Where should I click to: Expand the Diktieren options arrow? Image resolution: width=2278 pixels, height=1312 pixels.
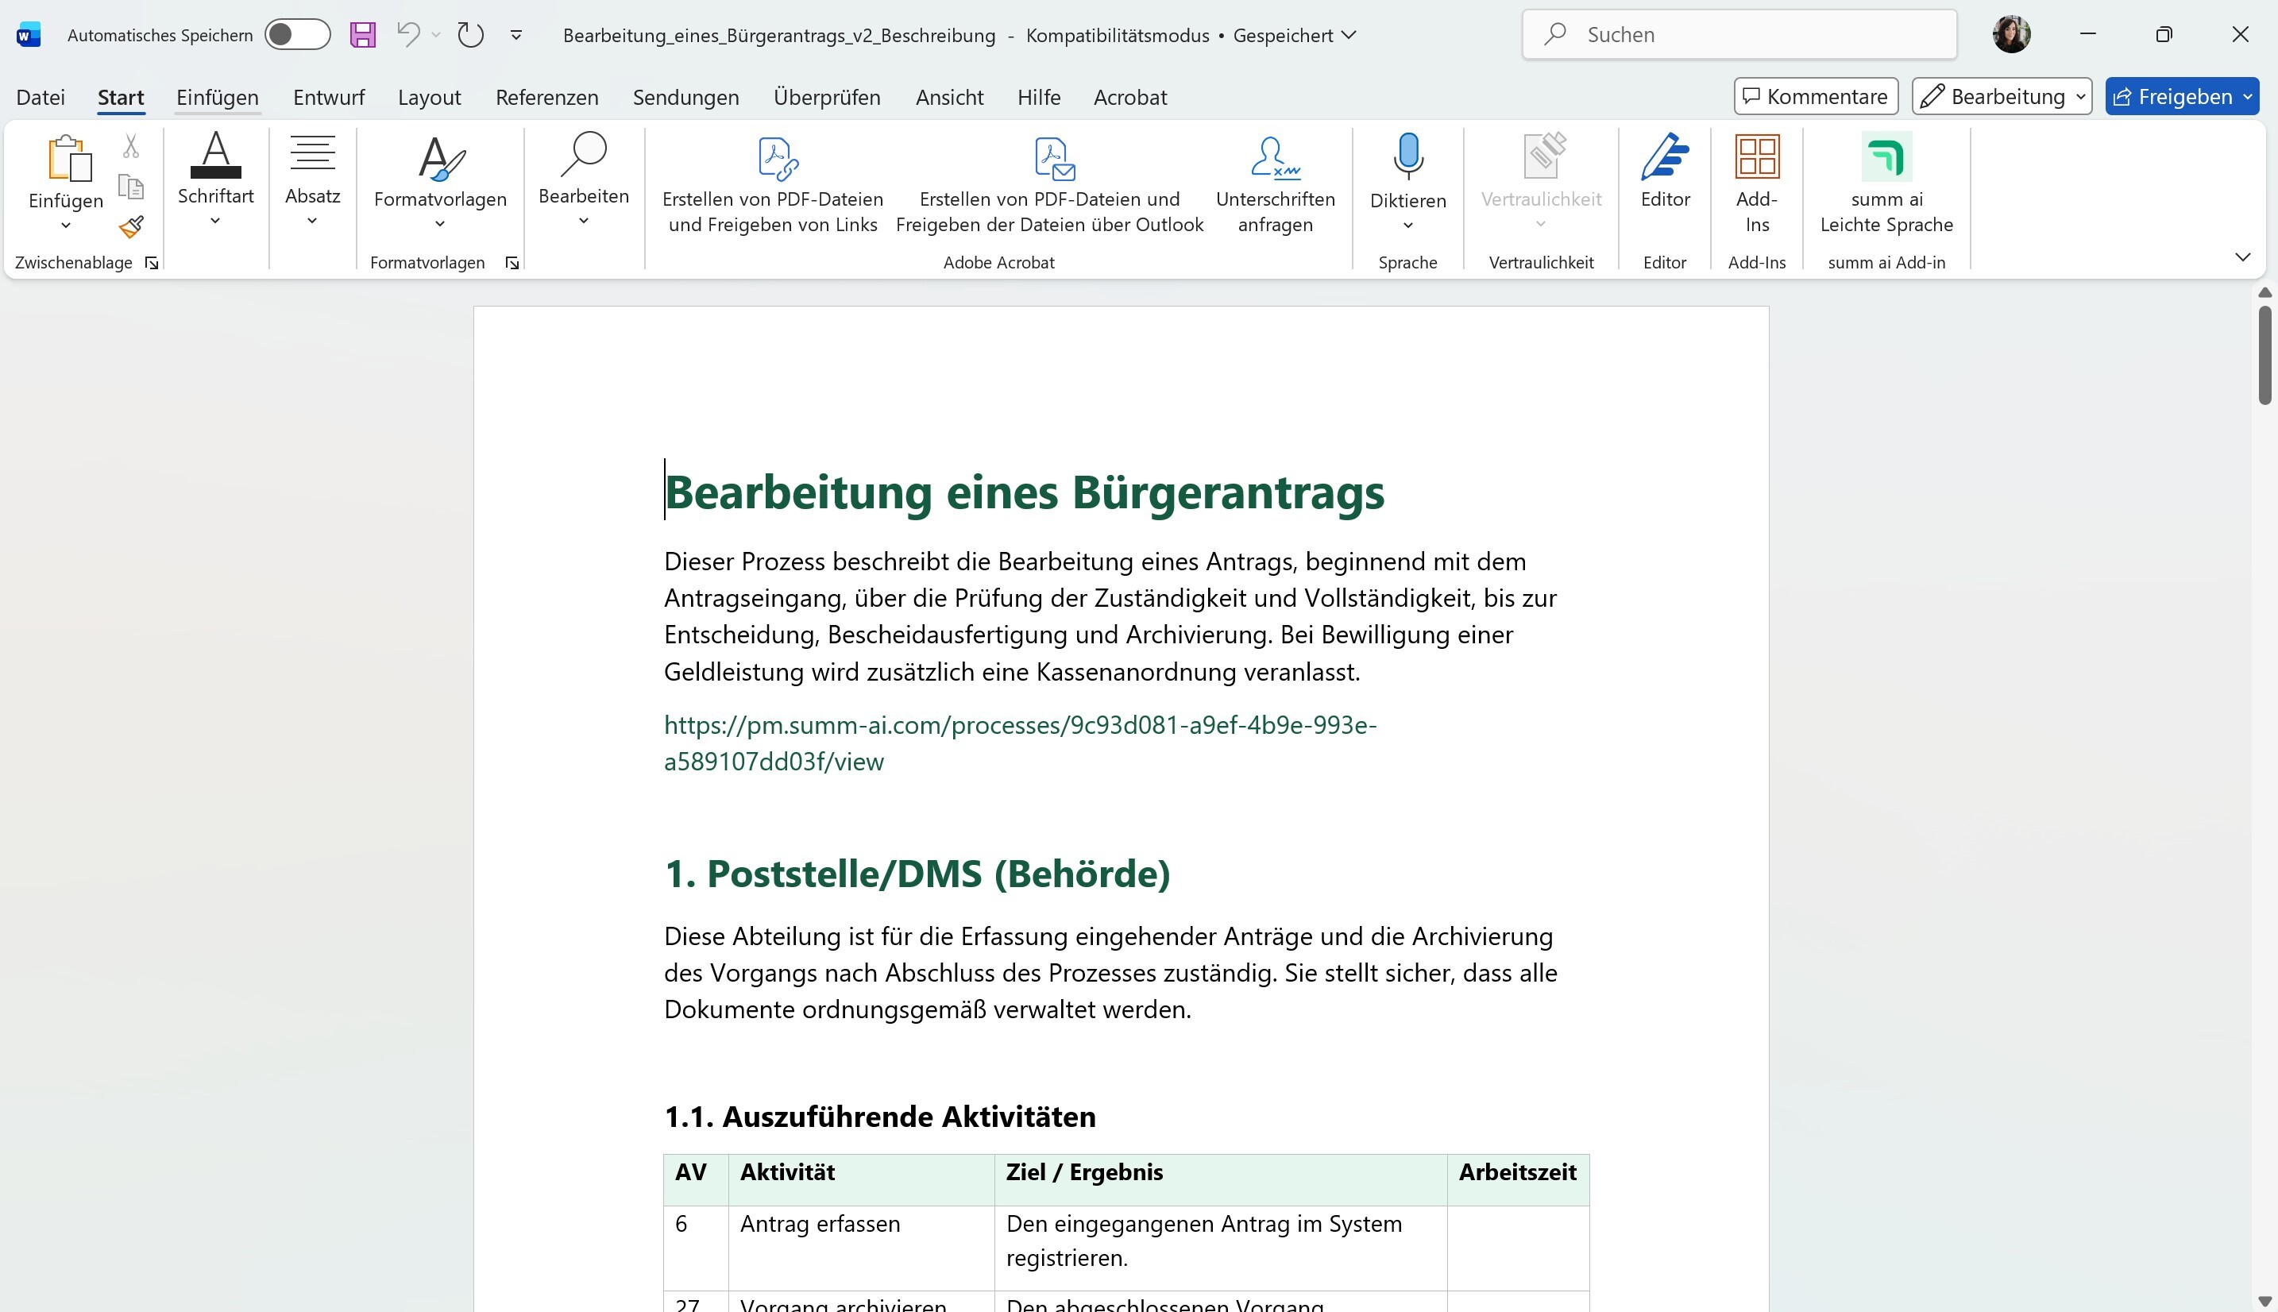point(1407,226)
